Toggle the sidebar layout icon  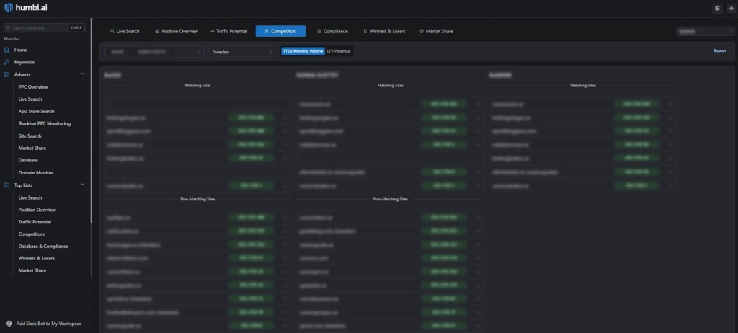click(717, 9)
